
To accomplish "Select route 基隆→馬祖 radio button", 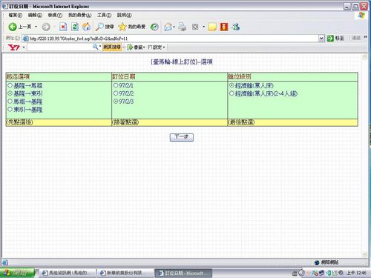I will click(10, 85).
